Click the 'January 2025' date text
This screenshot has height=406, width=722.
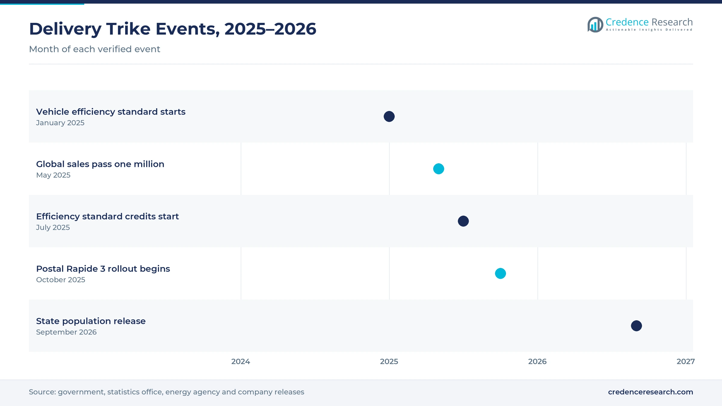pyautogui.click(x=60, y=123)
